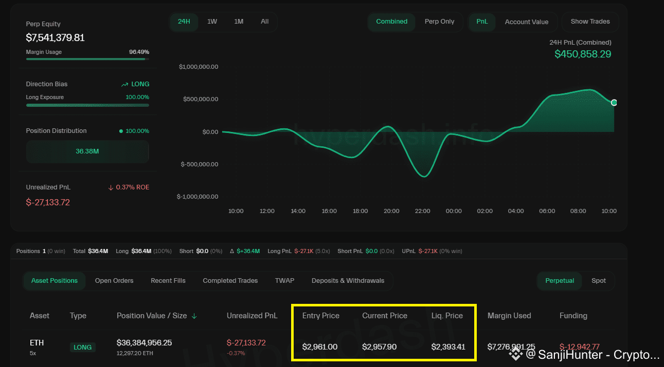Click the sort arrow on Position Value / Size
Screen dimensions: 664x367
[194, 316]
